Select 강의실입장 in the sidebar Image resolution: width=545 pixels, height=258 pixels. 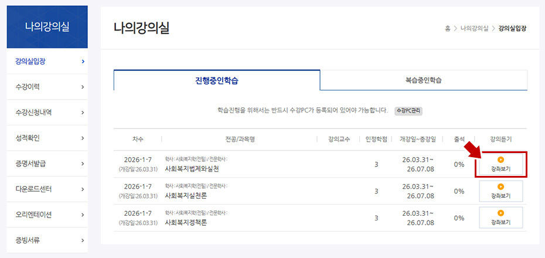(30, 61)
